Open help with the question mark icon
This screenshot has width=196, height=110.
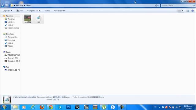(x=193, y=11)
